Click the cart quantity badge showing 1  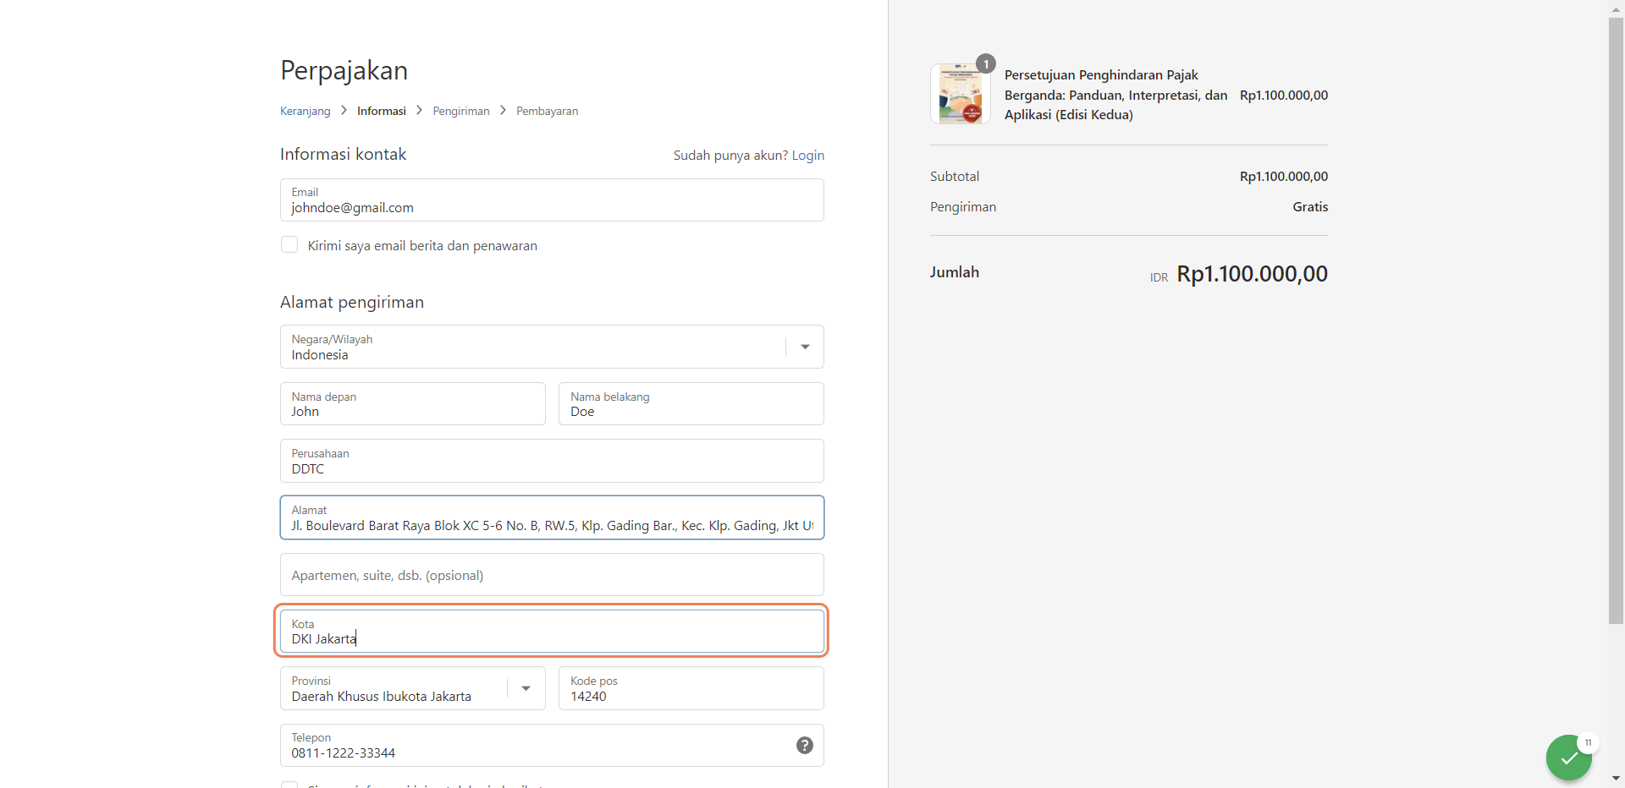pyautogui.click(x=986, y=64)
